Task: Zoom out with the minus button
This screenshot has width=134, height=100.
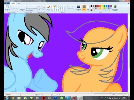Action: click(x=117, y=95)
